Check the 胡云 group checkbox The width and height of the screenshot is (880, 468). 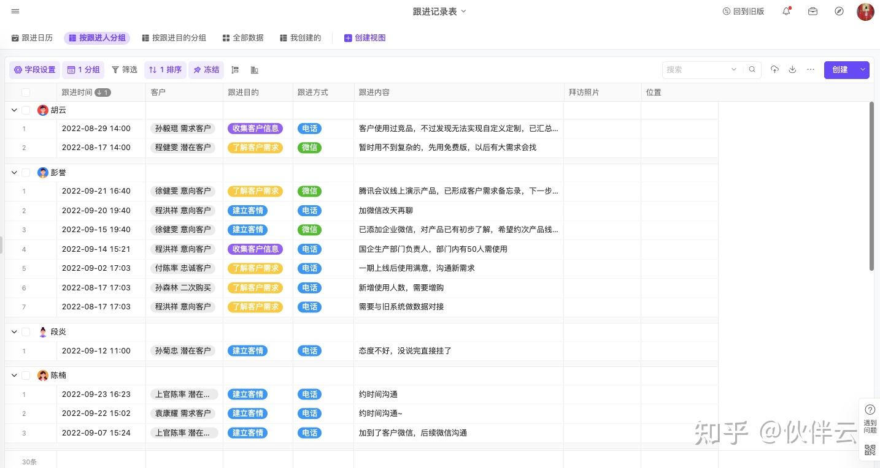pos(26,110)
